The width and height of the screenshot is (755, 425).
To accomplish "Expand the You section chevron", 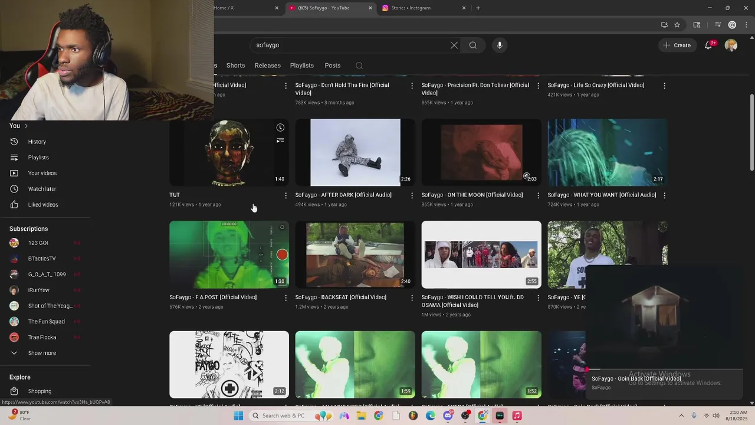I will (26, 126).
